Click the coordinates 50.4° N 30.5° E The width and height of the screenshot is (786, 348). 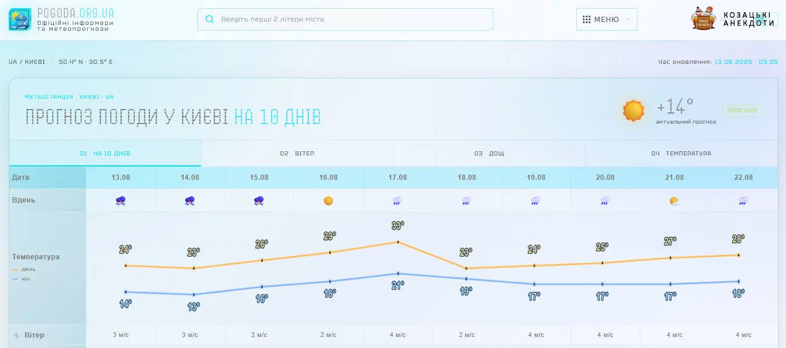85,61
